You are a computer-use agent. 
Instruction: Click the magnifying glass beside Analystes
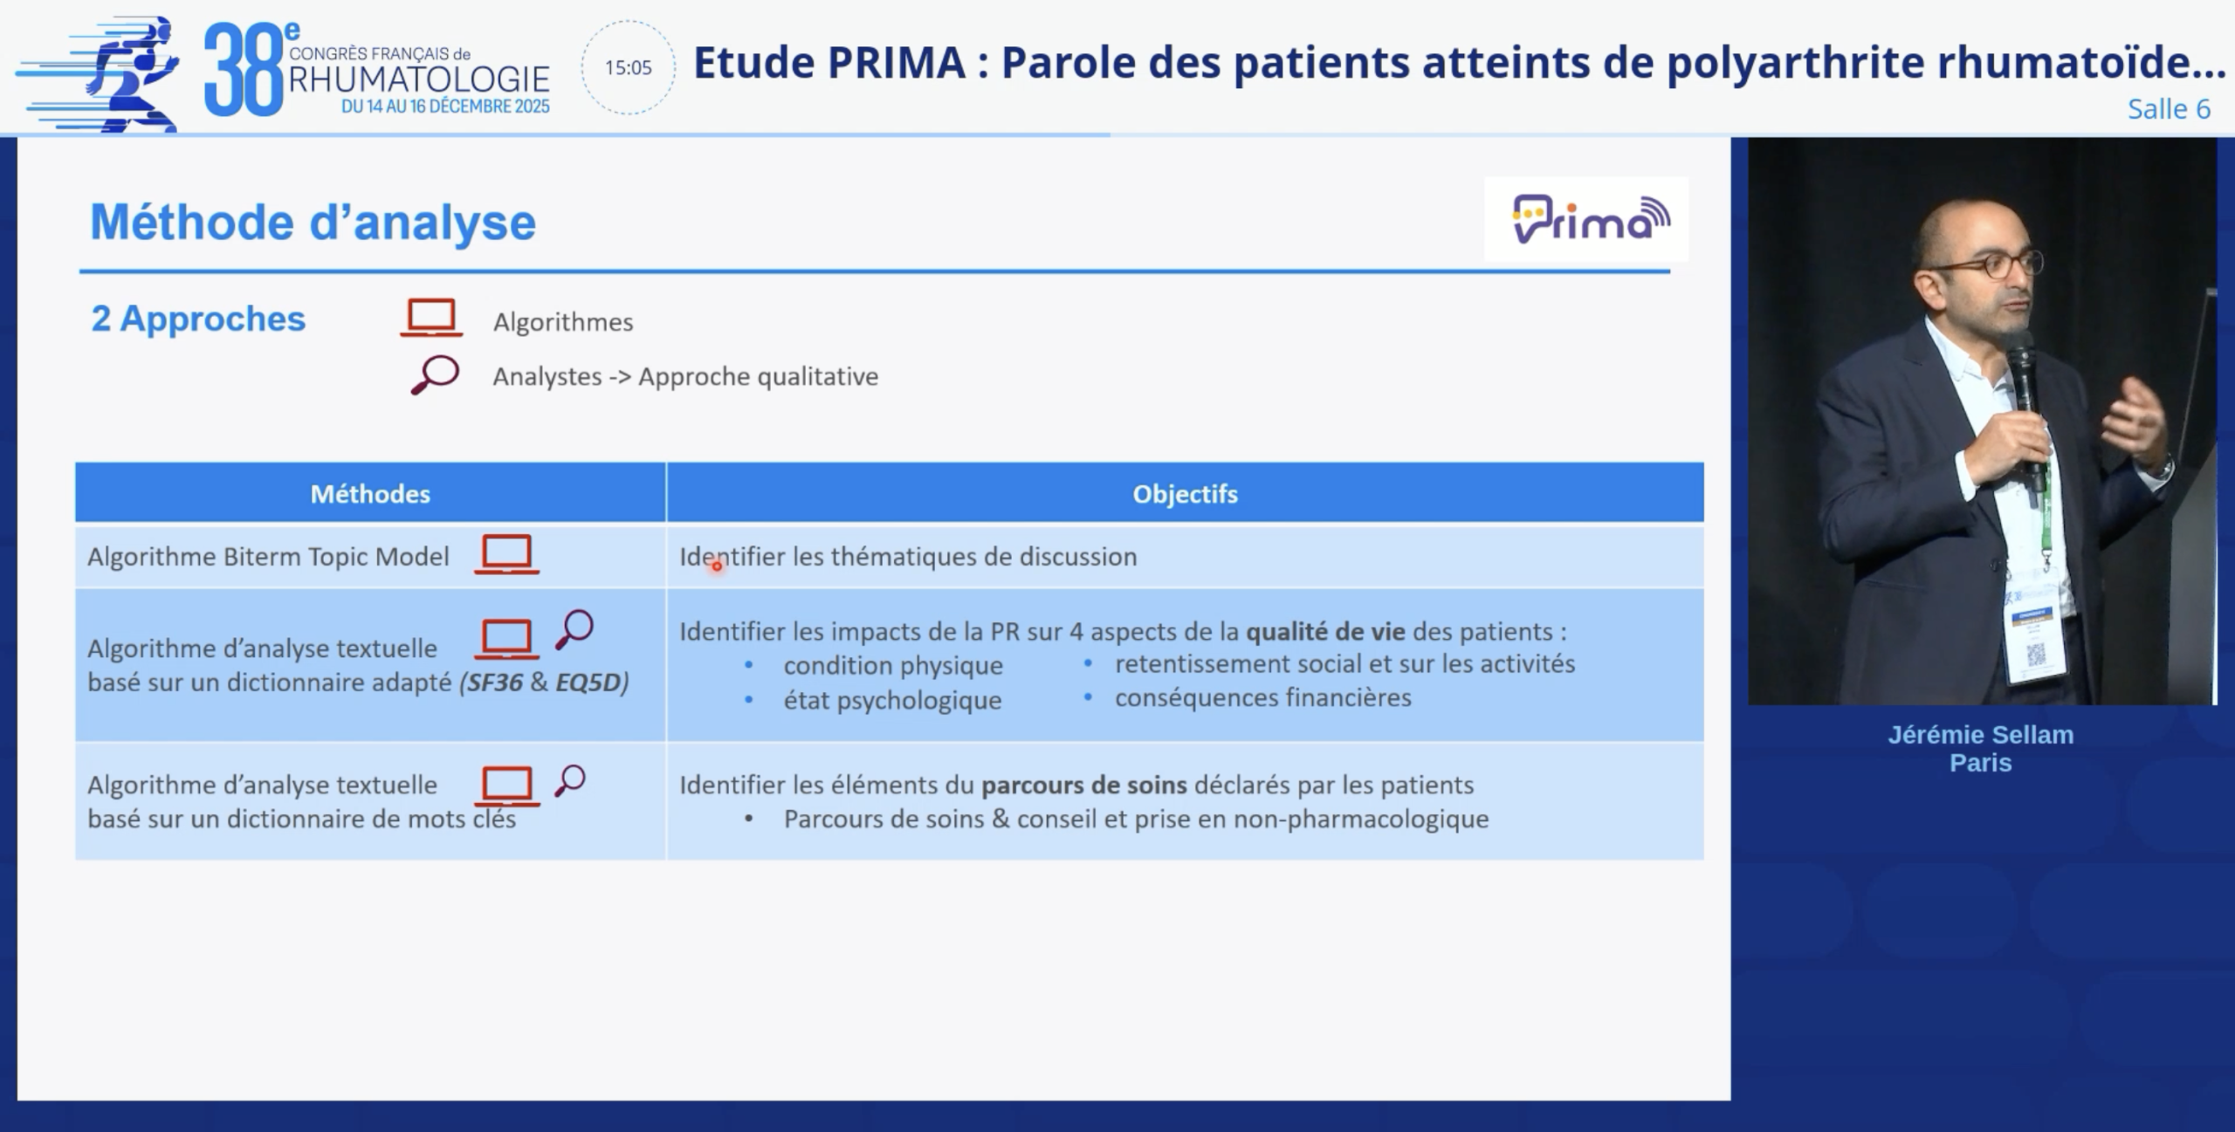(434, 375)
